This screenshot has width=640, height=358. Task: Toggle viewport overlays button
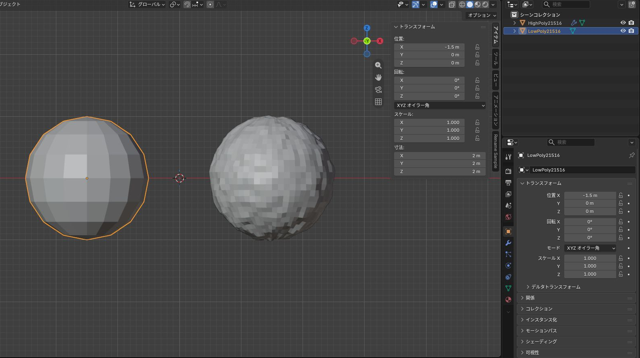433,4
